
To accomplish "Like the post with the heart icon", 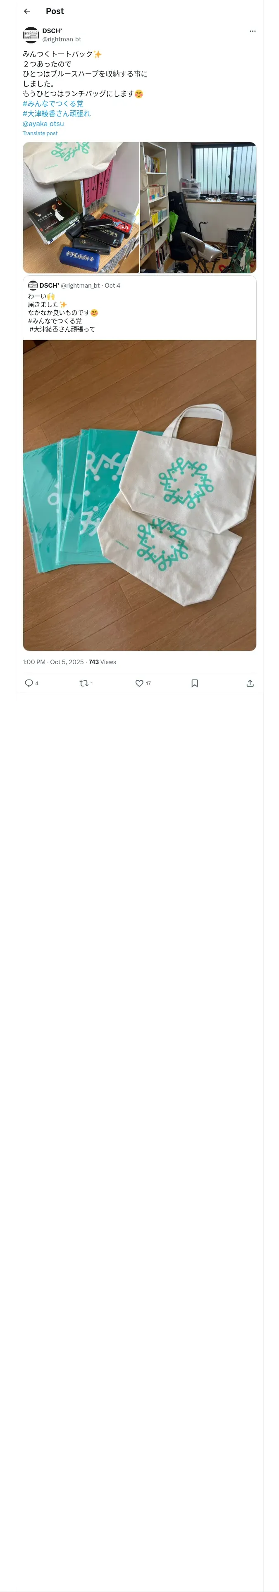I will coord(139,683).
